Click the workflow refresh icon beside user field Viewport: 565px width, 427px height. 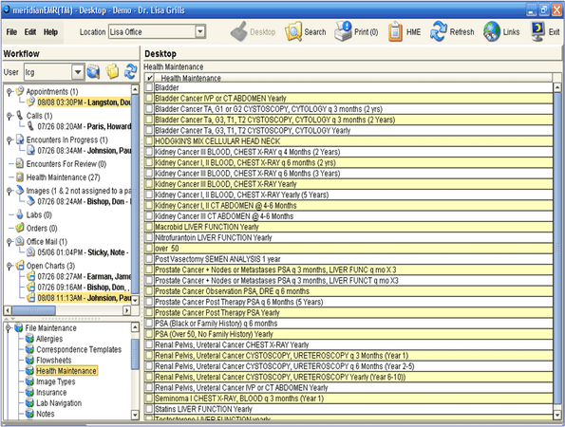(130, 71)
